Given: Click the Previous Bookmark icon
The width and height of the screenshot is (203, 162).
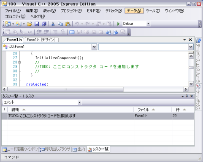Looking at the screenshot, I should 79,32.
